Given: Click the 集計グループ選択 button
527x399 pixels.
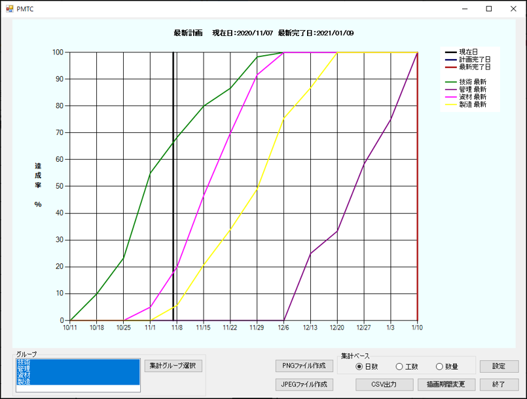Looking at the screenshot, I should 173,366.
